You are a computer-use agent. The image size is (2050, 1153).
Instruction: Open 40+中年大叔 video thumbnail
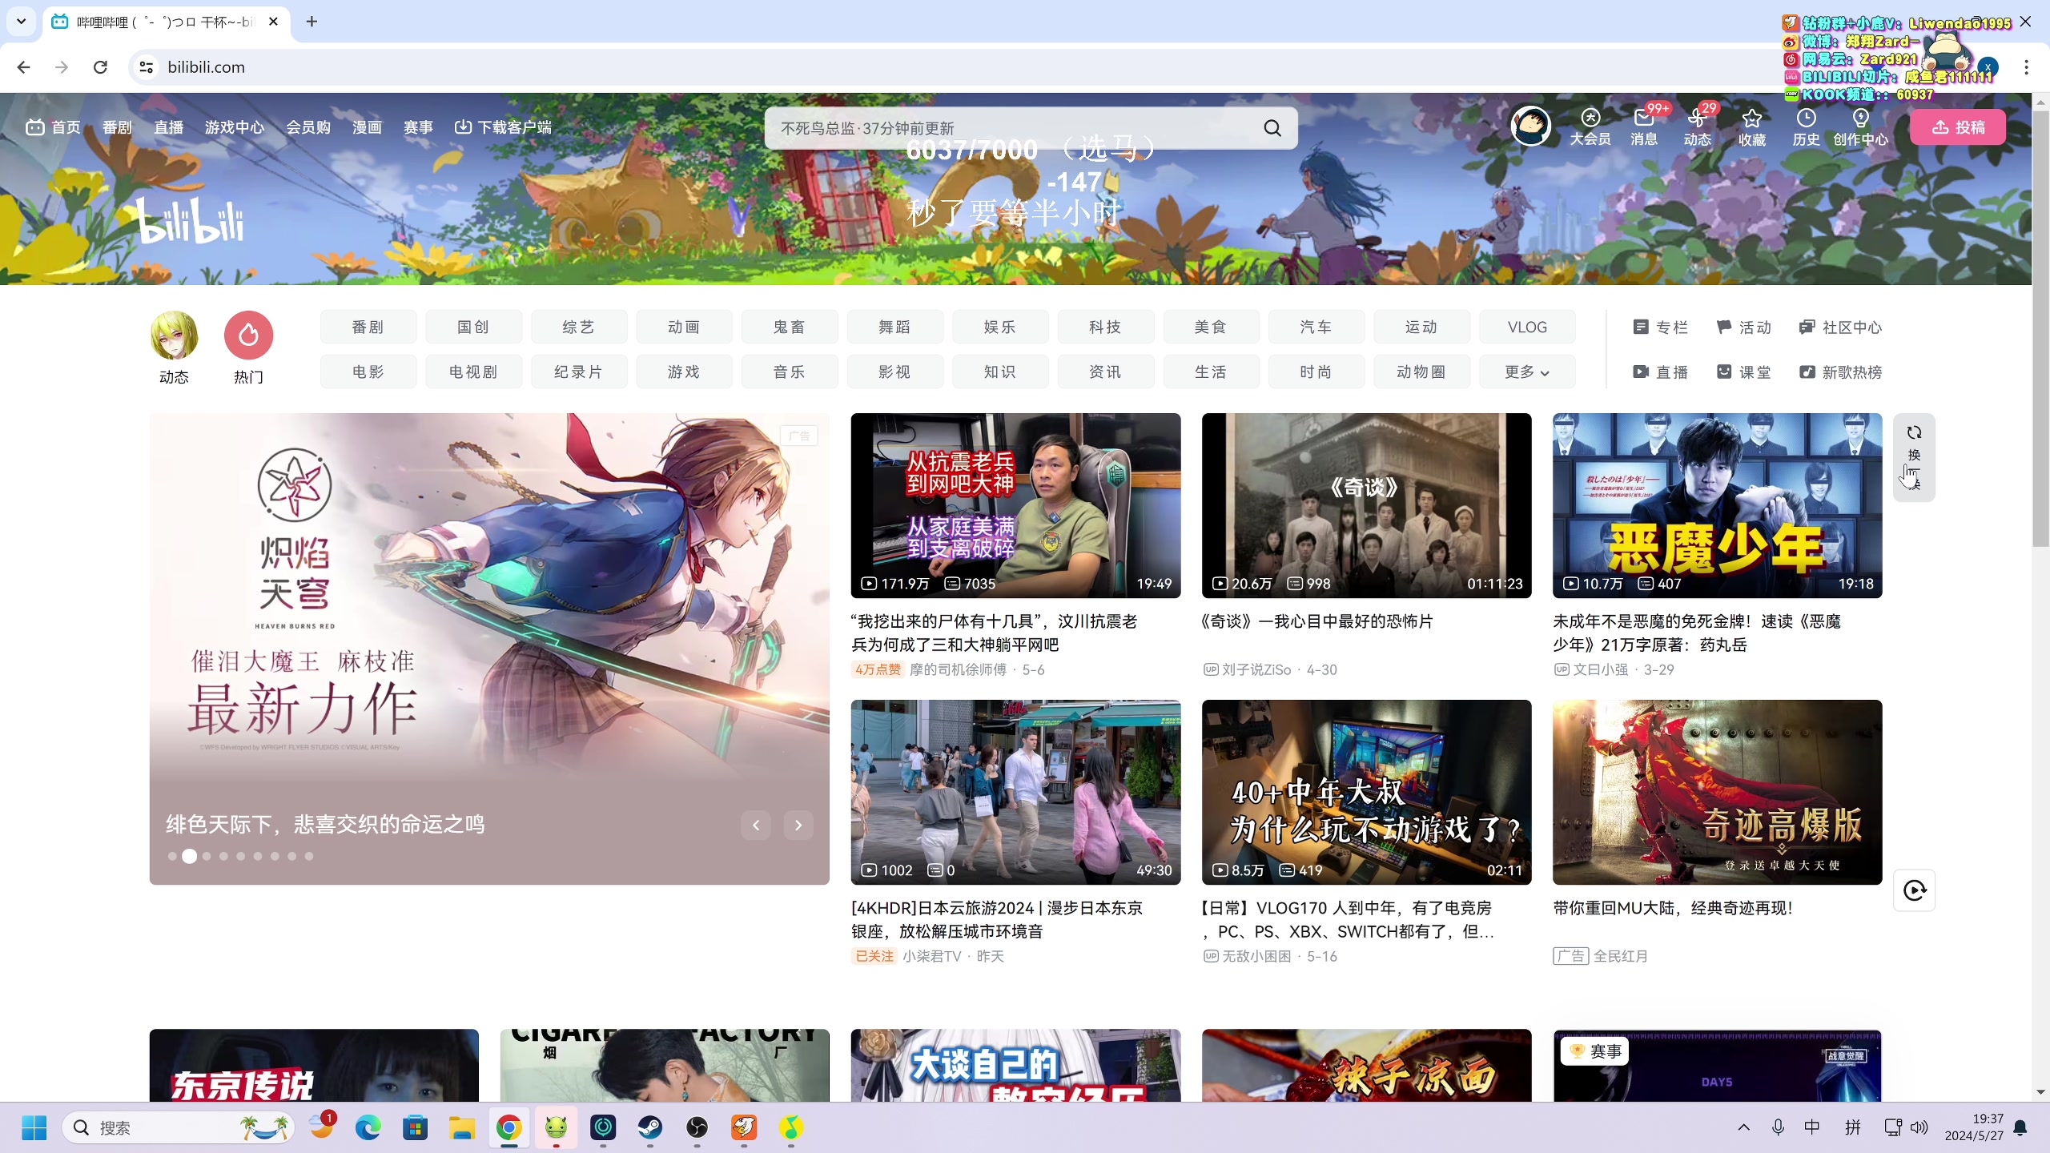coord(1366,792)
